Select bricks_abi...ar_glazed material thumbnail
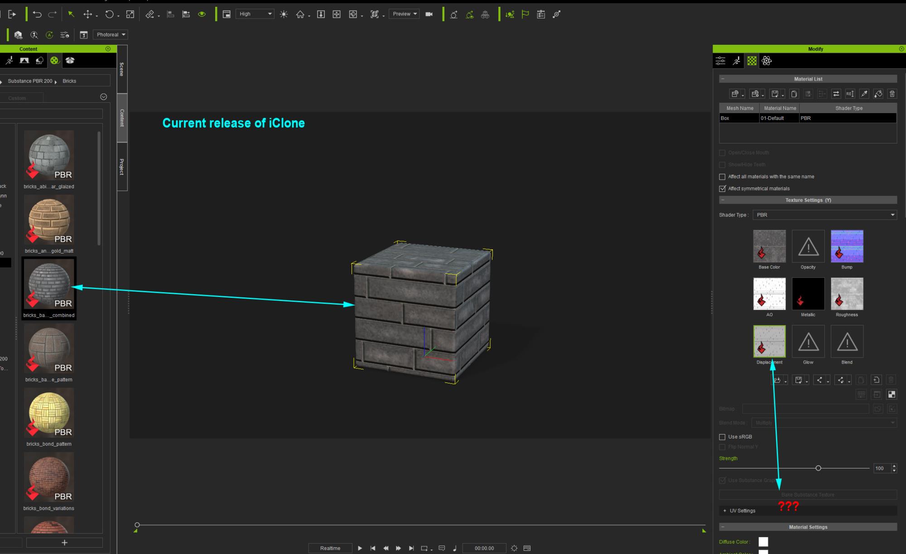Screen dimensions: 906x554 (x=49, y=156)
